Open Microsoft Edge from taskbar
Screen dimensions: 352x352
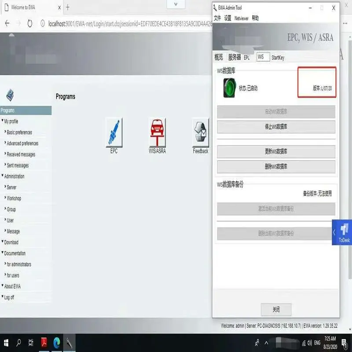(x=57, y=343)
